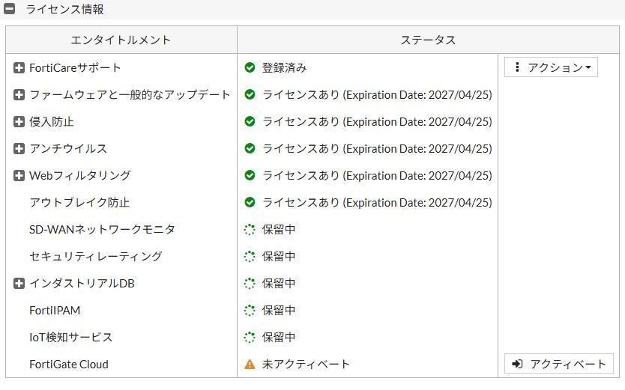The image size is (625, 390).
Task: Click the green check icon beside 登録済み
Action: 250,67
